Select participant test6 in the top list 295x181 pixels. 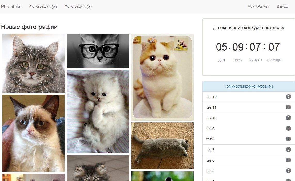click(249, 160)
